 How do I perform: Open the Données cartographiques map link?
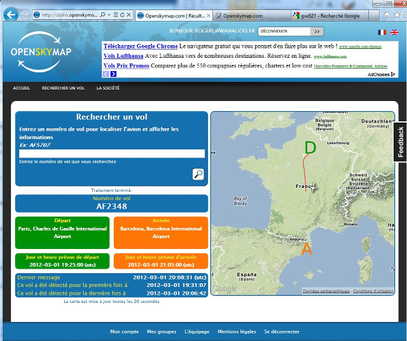pos(326,291)
